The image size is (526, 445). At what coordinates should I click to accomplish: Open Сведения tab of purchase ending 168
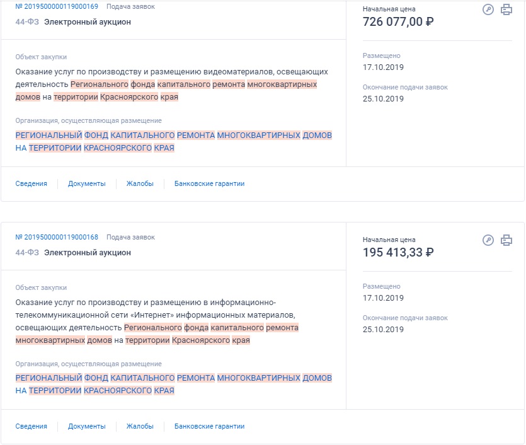31,426
